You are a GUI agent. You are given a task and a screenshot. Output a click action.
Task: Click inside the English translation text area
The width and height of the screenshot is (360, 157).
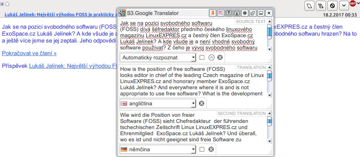(x=193, y=82)
